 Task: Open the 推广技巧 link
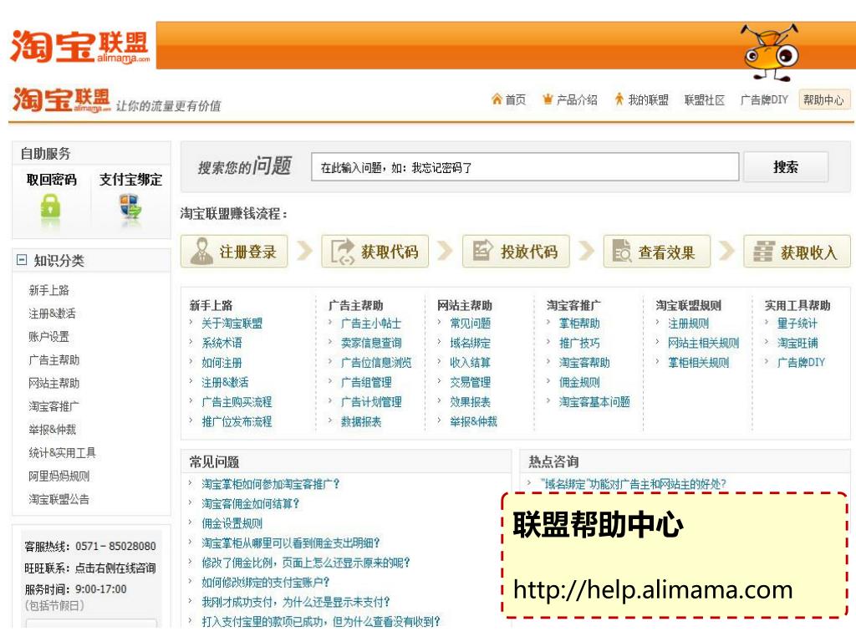point(579,343)
